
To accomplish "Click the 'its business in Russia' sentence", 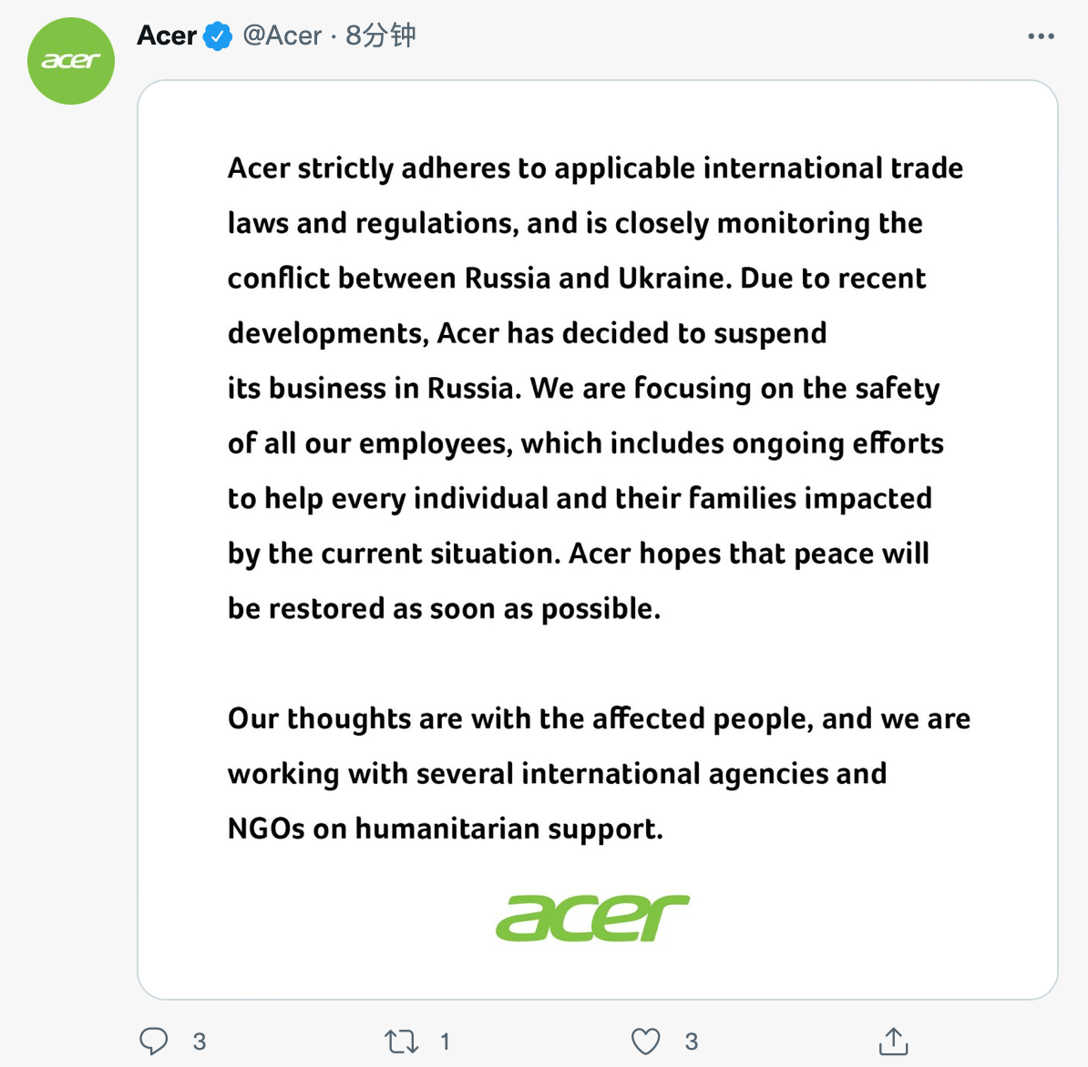I will coord(374,388).
